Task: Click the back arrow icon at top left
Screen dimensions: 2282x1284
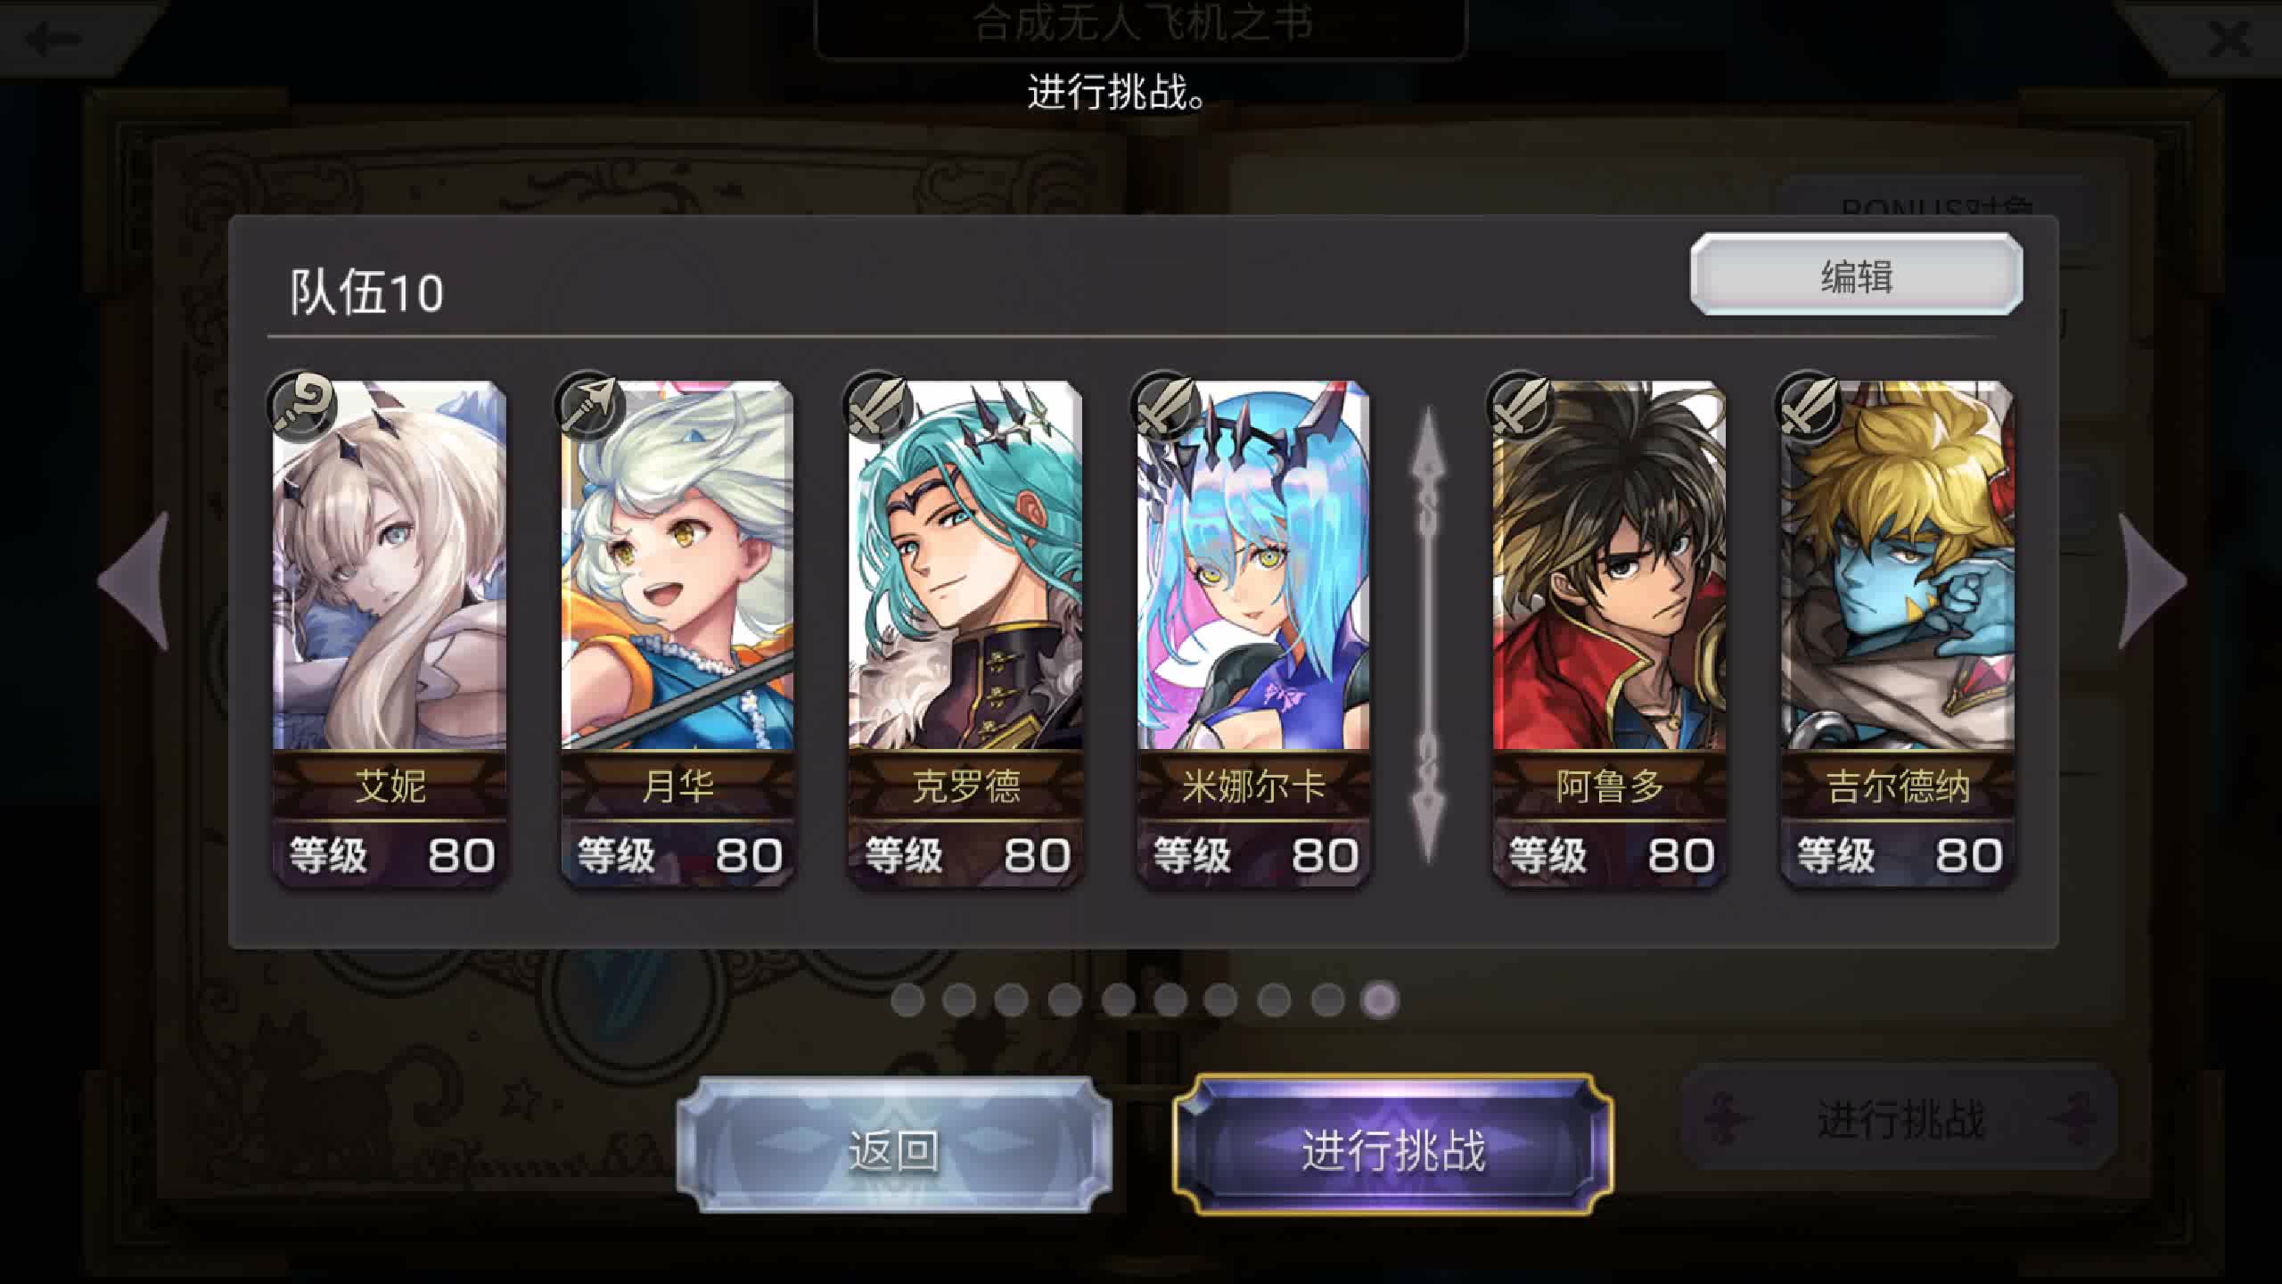Action: [x=53, y=37]
